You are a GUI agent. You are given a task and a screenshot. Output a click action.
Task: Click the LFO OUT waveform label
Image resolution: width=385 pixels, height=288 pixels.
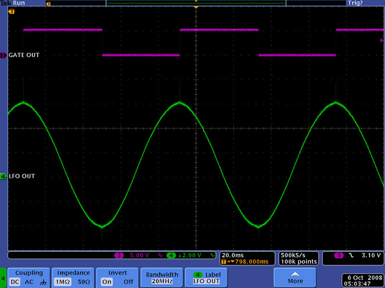coord(22,176)
